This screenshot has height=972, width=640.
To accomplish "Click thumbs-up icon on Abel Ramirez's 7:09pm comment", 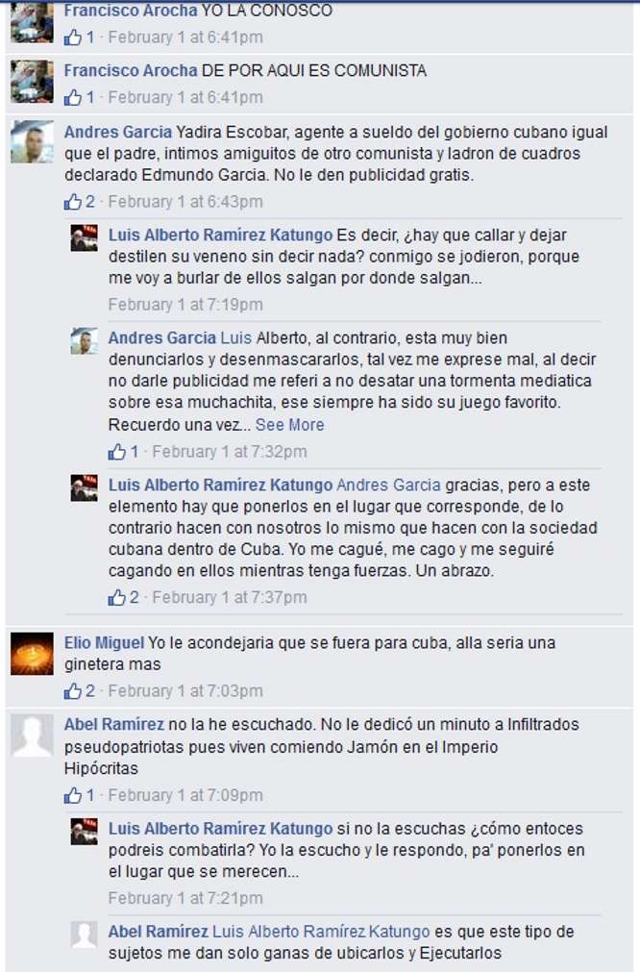I will click(x=72, y=795).
